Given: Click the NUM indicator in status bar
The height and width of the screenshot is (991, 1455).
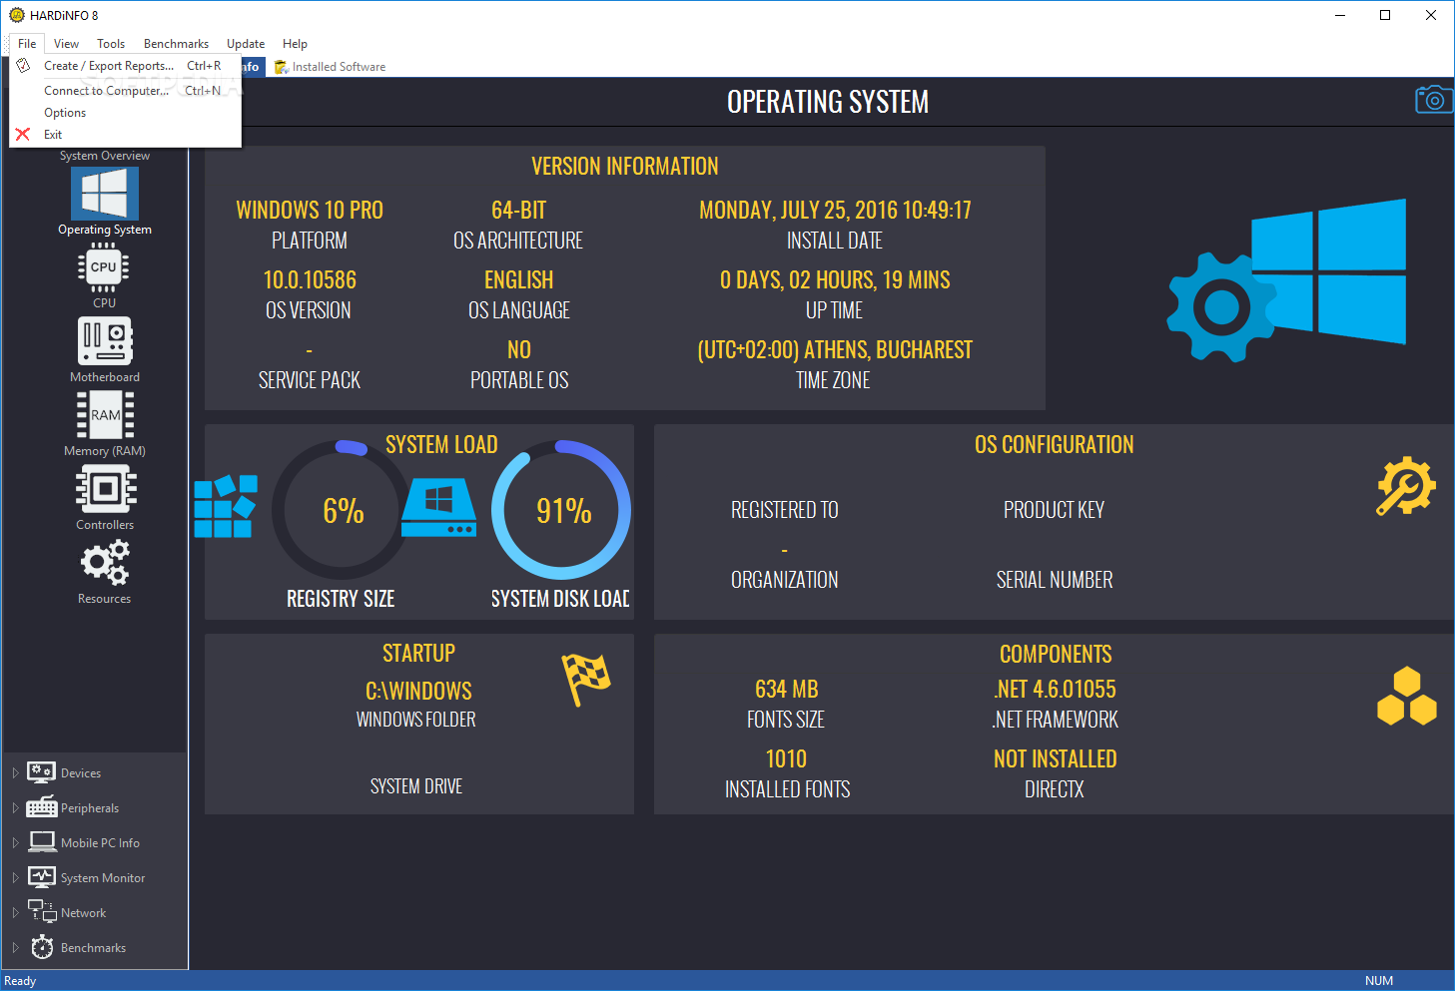Looking at the screenshot, I should pos(1379,981).
